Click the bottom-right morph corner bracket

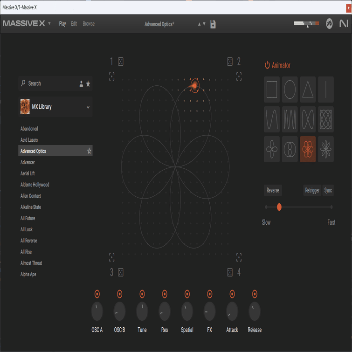[239, 257]
